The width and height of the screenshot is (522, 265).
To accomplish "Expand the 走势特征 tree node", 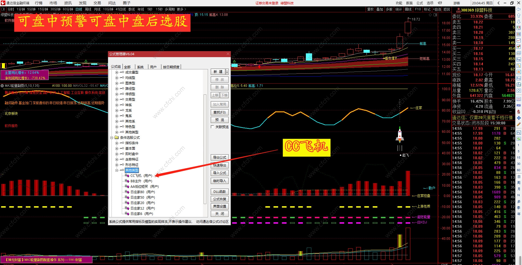I will coord(117,159).
